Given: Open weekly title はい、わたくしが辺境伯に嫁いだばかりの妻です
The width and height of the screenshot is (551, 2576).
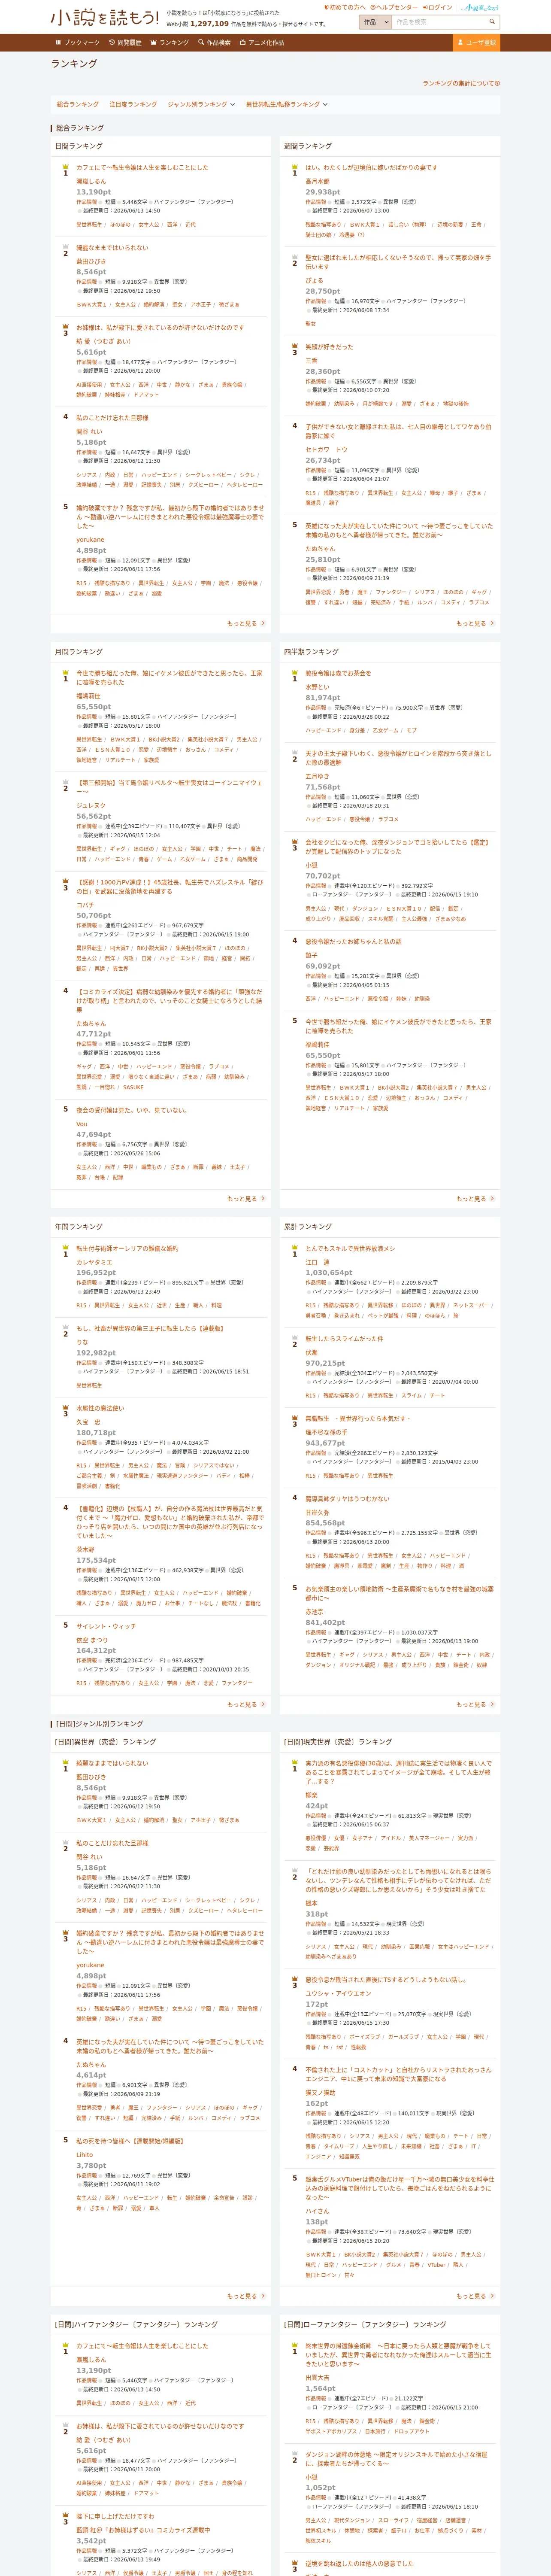Looking at the screenshot, I should 371,168.
